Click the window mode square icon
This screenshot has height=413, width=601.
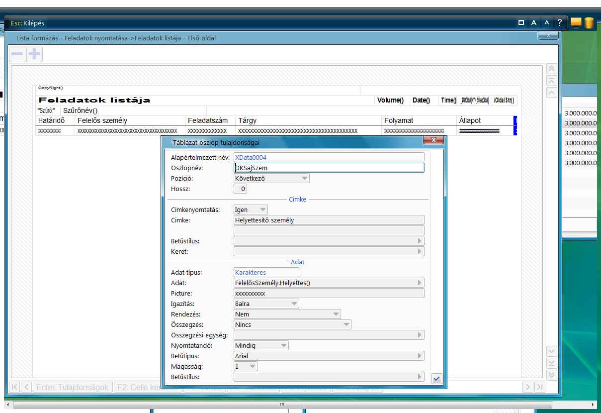[521, 22]
